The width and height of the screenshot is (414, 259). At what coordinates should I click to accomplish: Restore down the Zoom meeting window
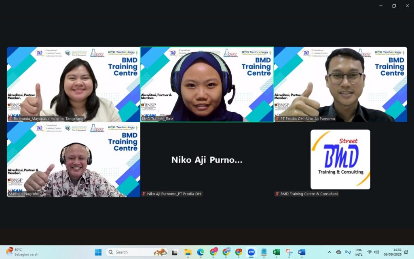pos(394,6)
